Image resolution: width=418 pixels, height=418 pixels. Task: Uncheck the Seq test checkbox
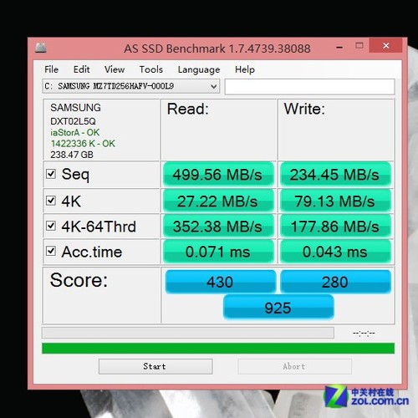[51, 174]
